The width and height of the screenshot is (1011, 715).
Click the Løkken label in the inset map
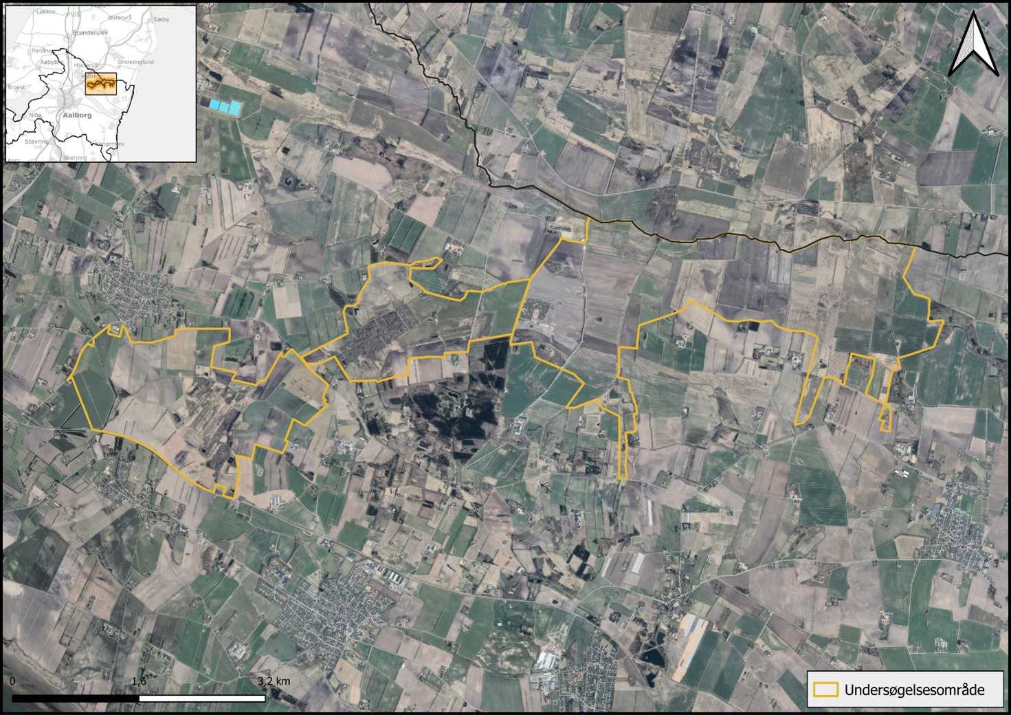coord(47,12)
